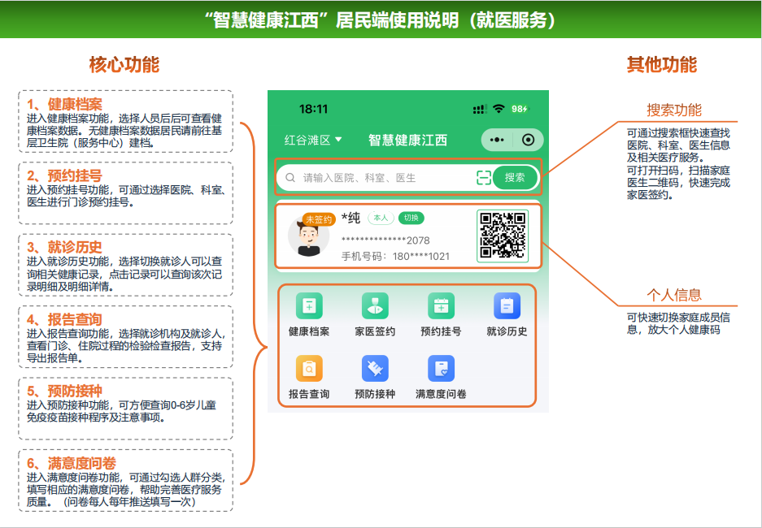Screen dimensions: 762x528
Task: Click the 未签约 unsigned status badge
Action: coord(319,219)
